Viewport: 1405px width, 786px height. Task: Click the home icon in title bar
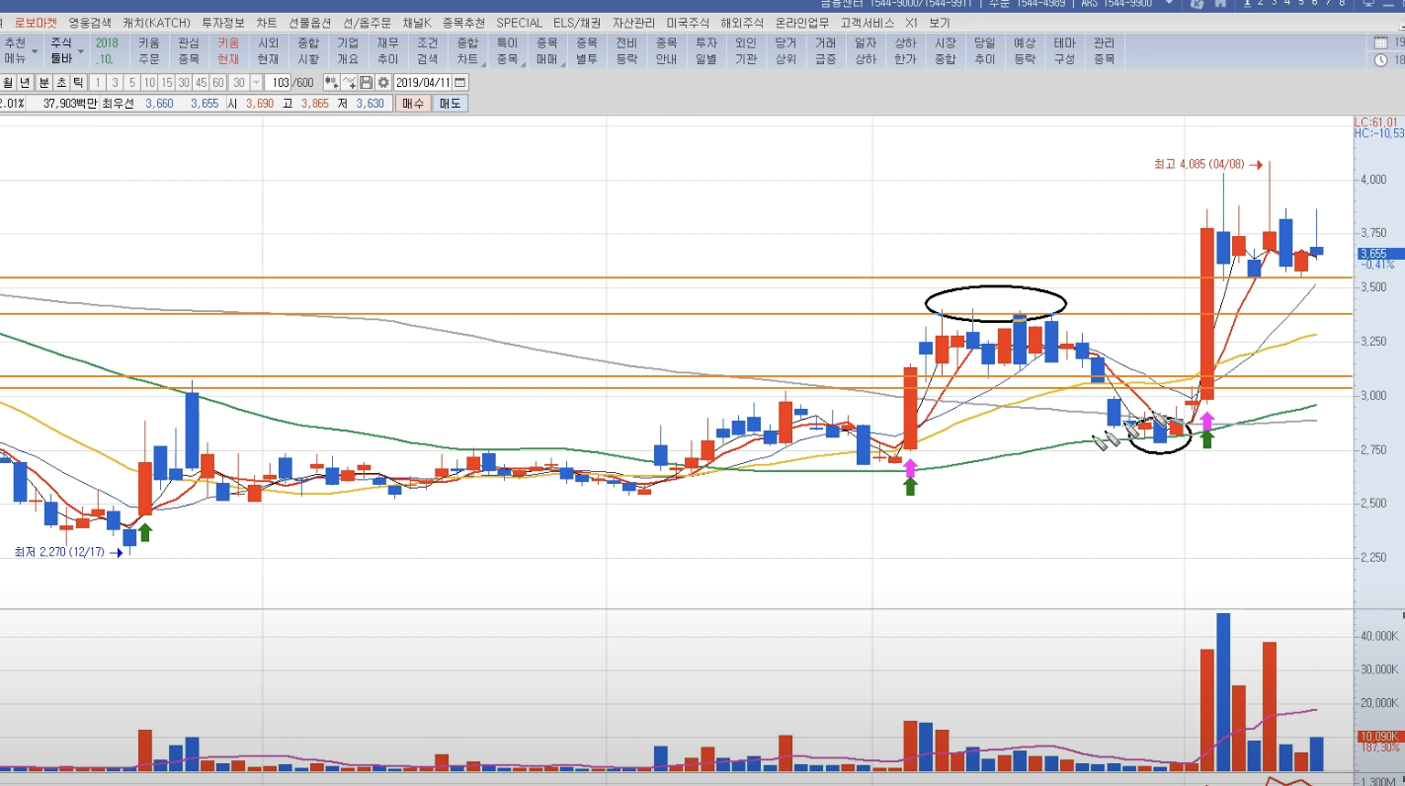tap(1220, 4)
